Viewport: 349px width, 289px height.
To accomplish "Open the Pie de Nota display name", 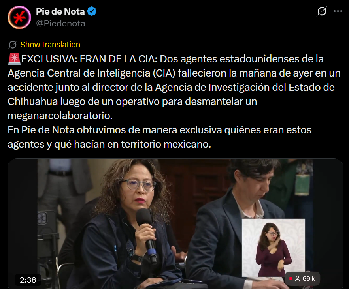I will tap(60, 11).
